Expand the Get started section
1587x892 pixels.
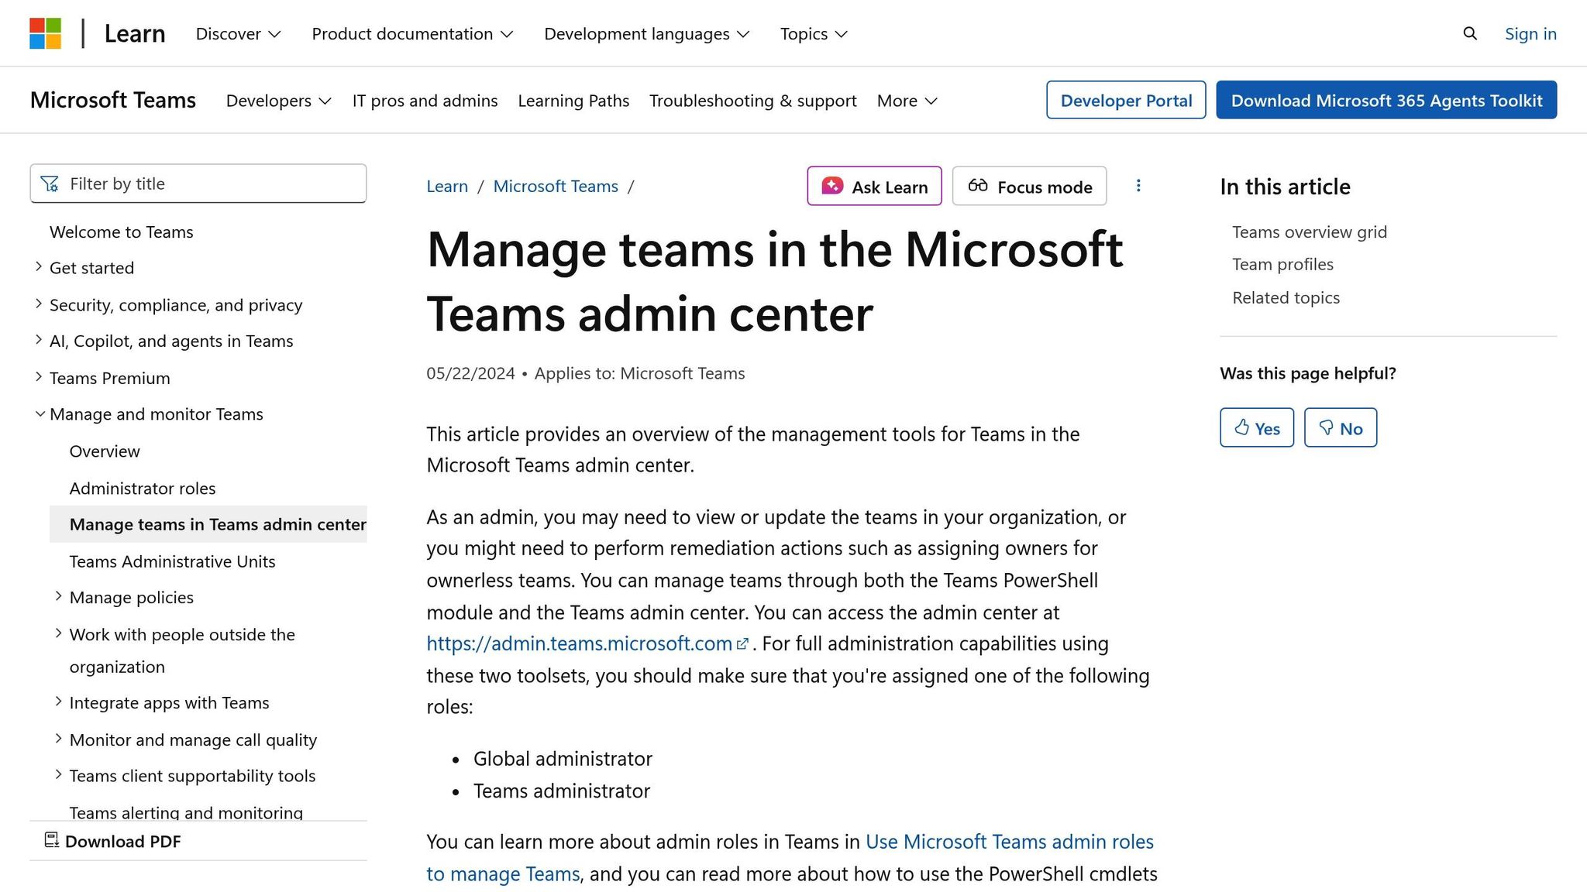tap(39, 267)
